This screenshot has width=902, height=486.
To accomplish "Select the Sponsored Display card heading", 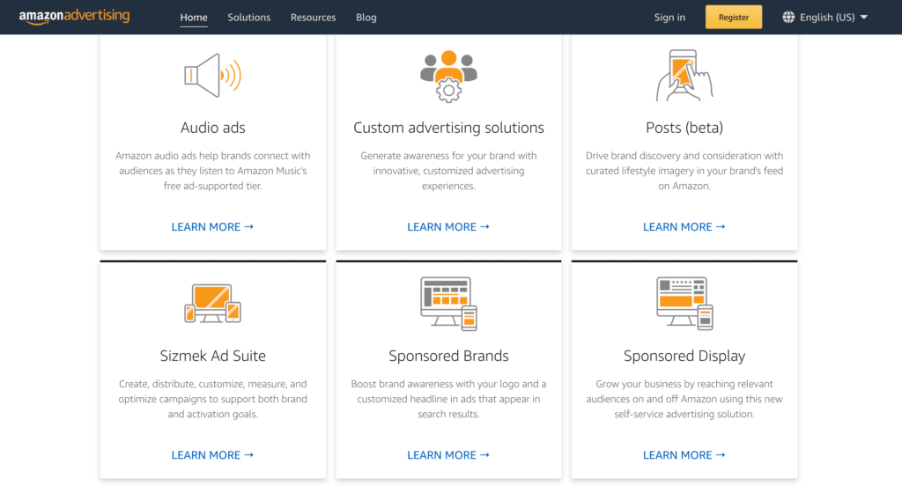I will pos(684,357).
